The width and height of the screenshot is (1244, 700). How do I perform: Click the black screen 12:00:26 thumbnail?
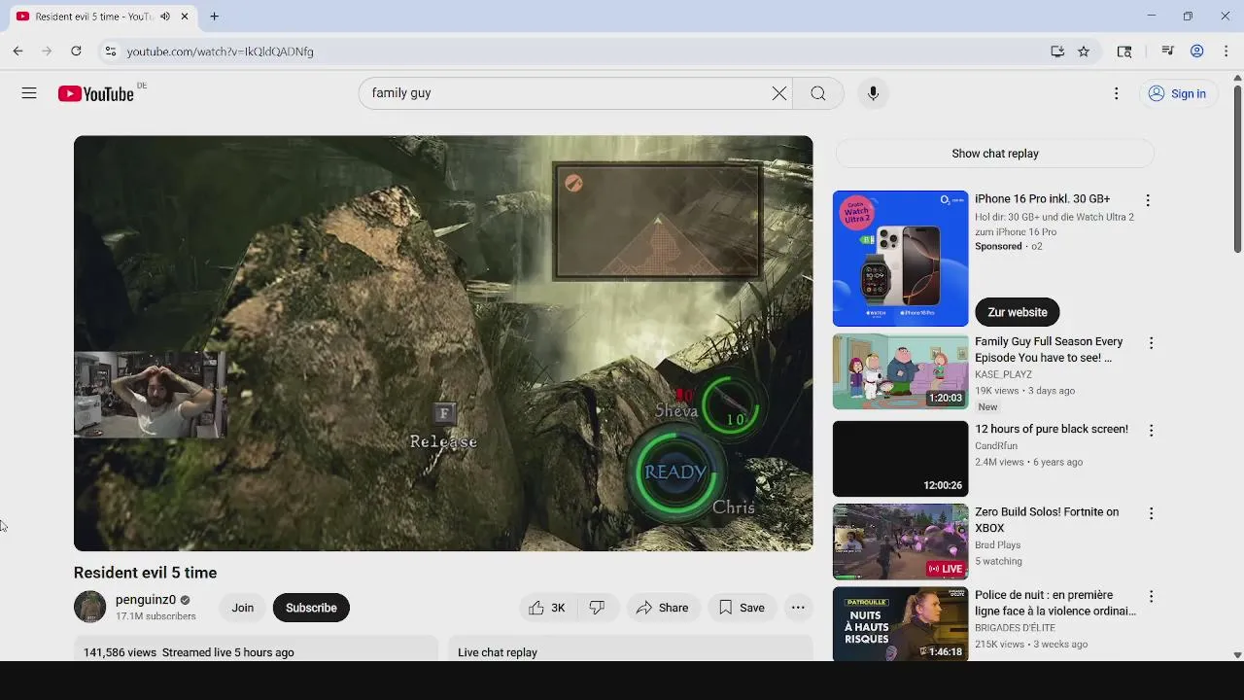tap(901, 459)
